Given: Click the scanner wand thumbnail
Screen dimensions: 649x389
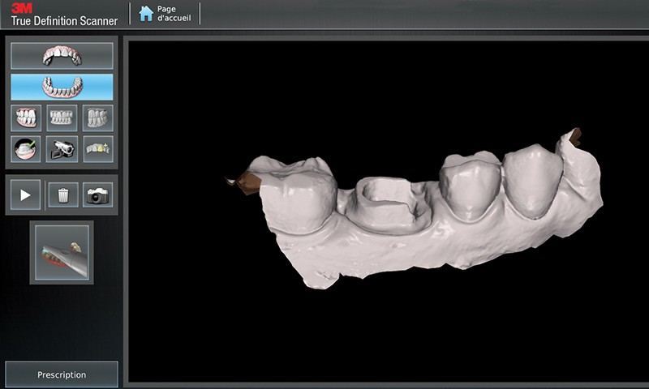Looking at the screenshot, I should (x=62, y=253).
